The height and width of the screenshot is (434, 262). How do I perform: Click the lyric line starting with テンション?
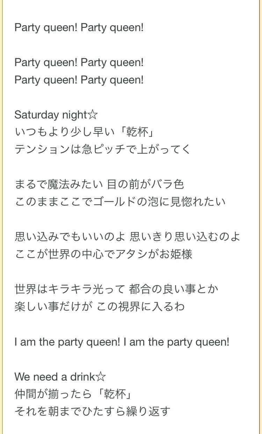pyautogui.click(x=103, y=150)
